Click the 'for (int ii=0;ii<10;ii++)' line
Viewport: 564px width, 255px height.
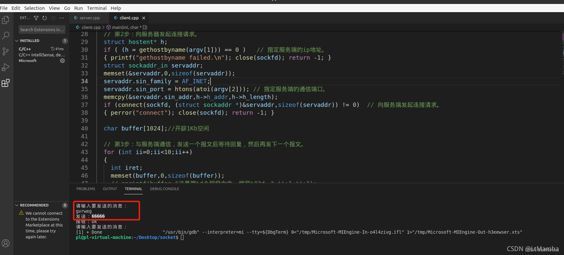point(148,152)
